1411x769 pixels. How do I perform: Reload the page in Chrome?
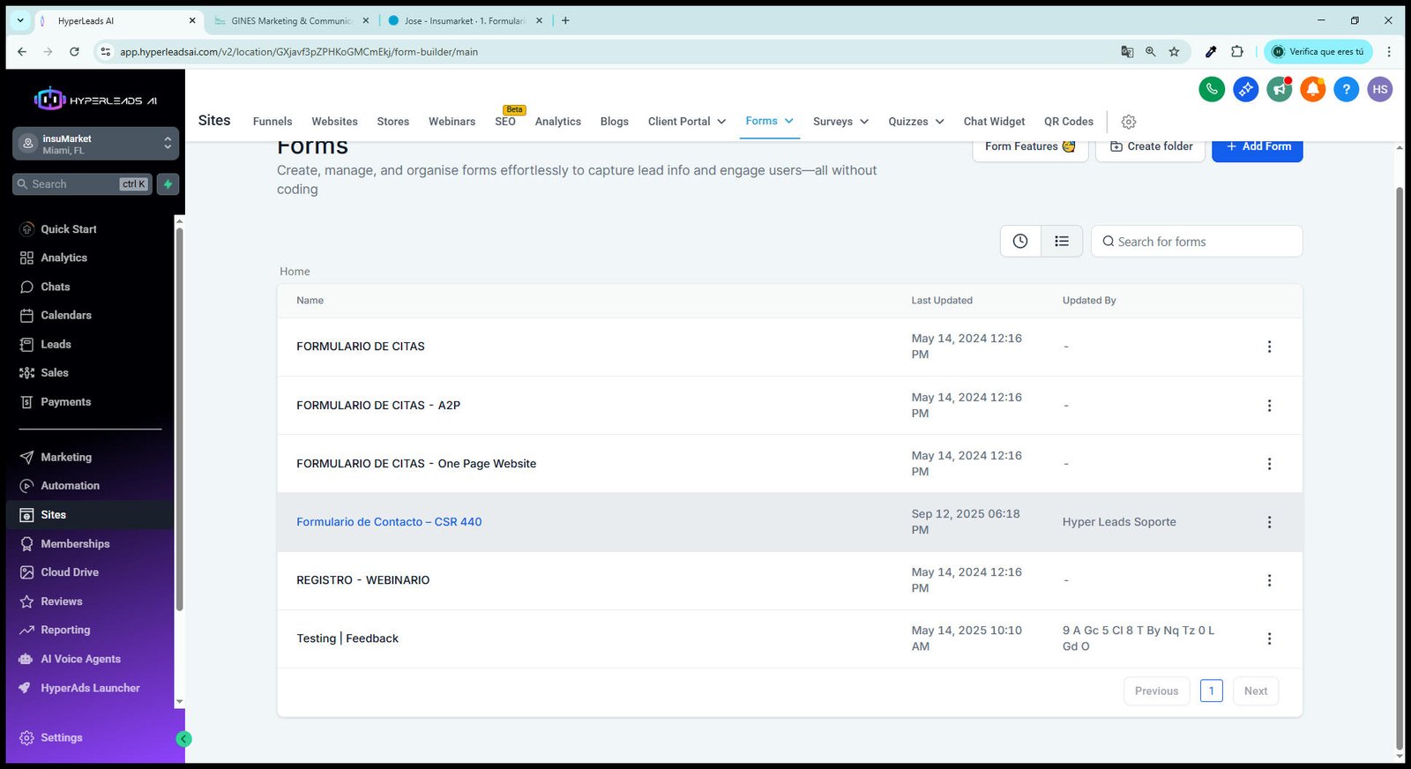74,51
